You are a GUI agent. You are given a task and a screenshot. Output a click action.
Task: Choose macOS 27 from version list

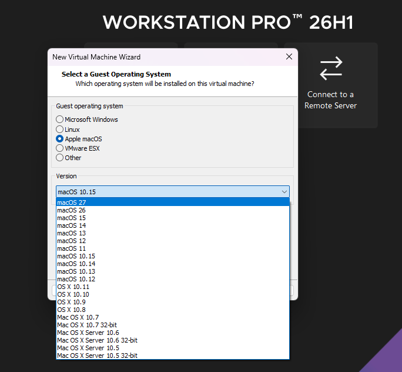[173, 202]
